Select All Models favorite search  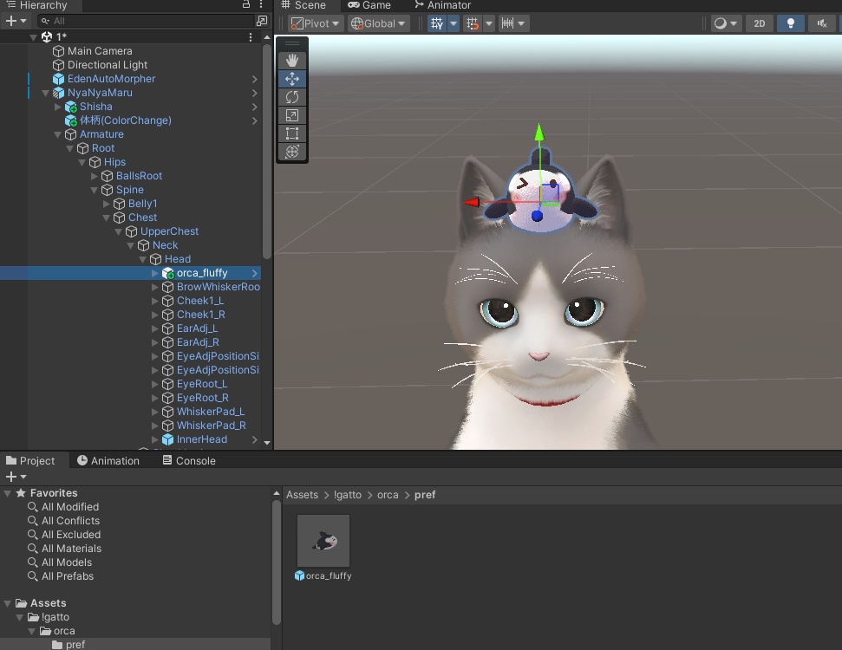pos(67,562)
